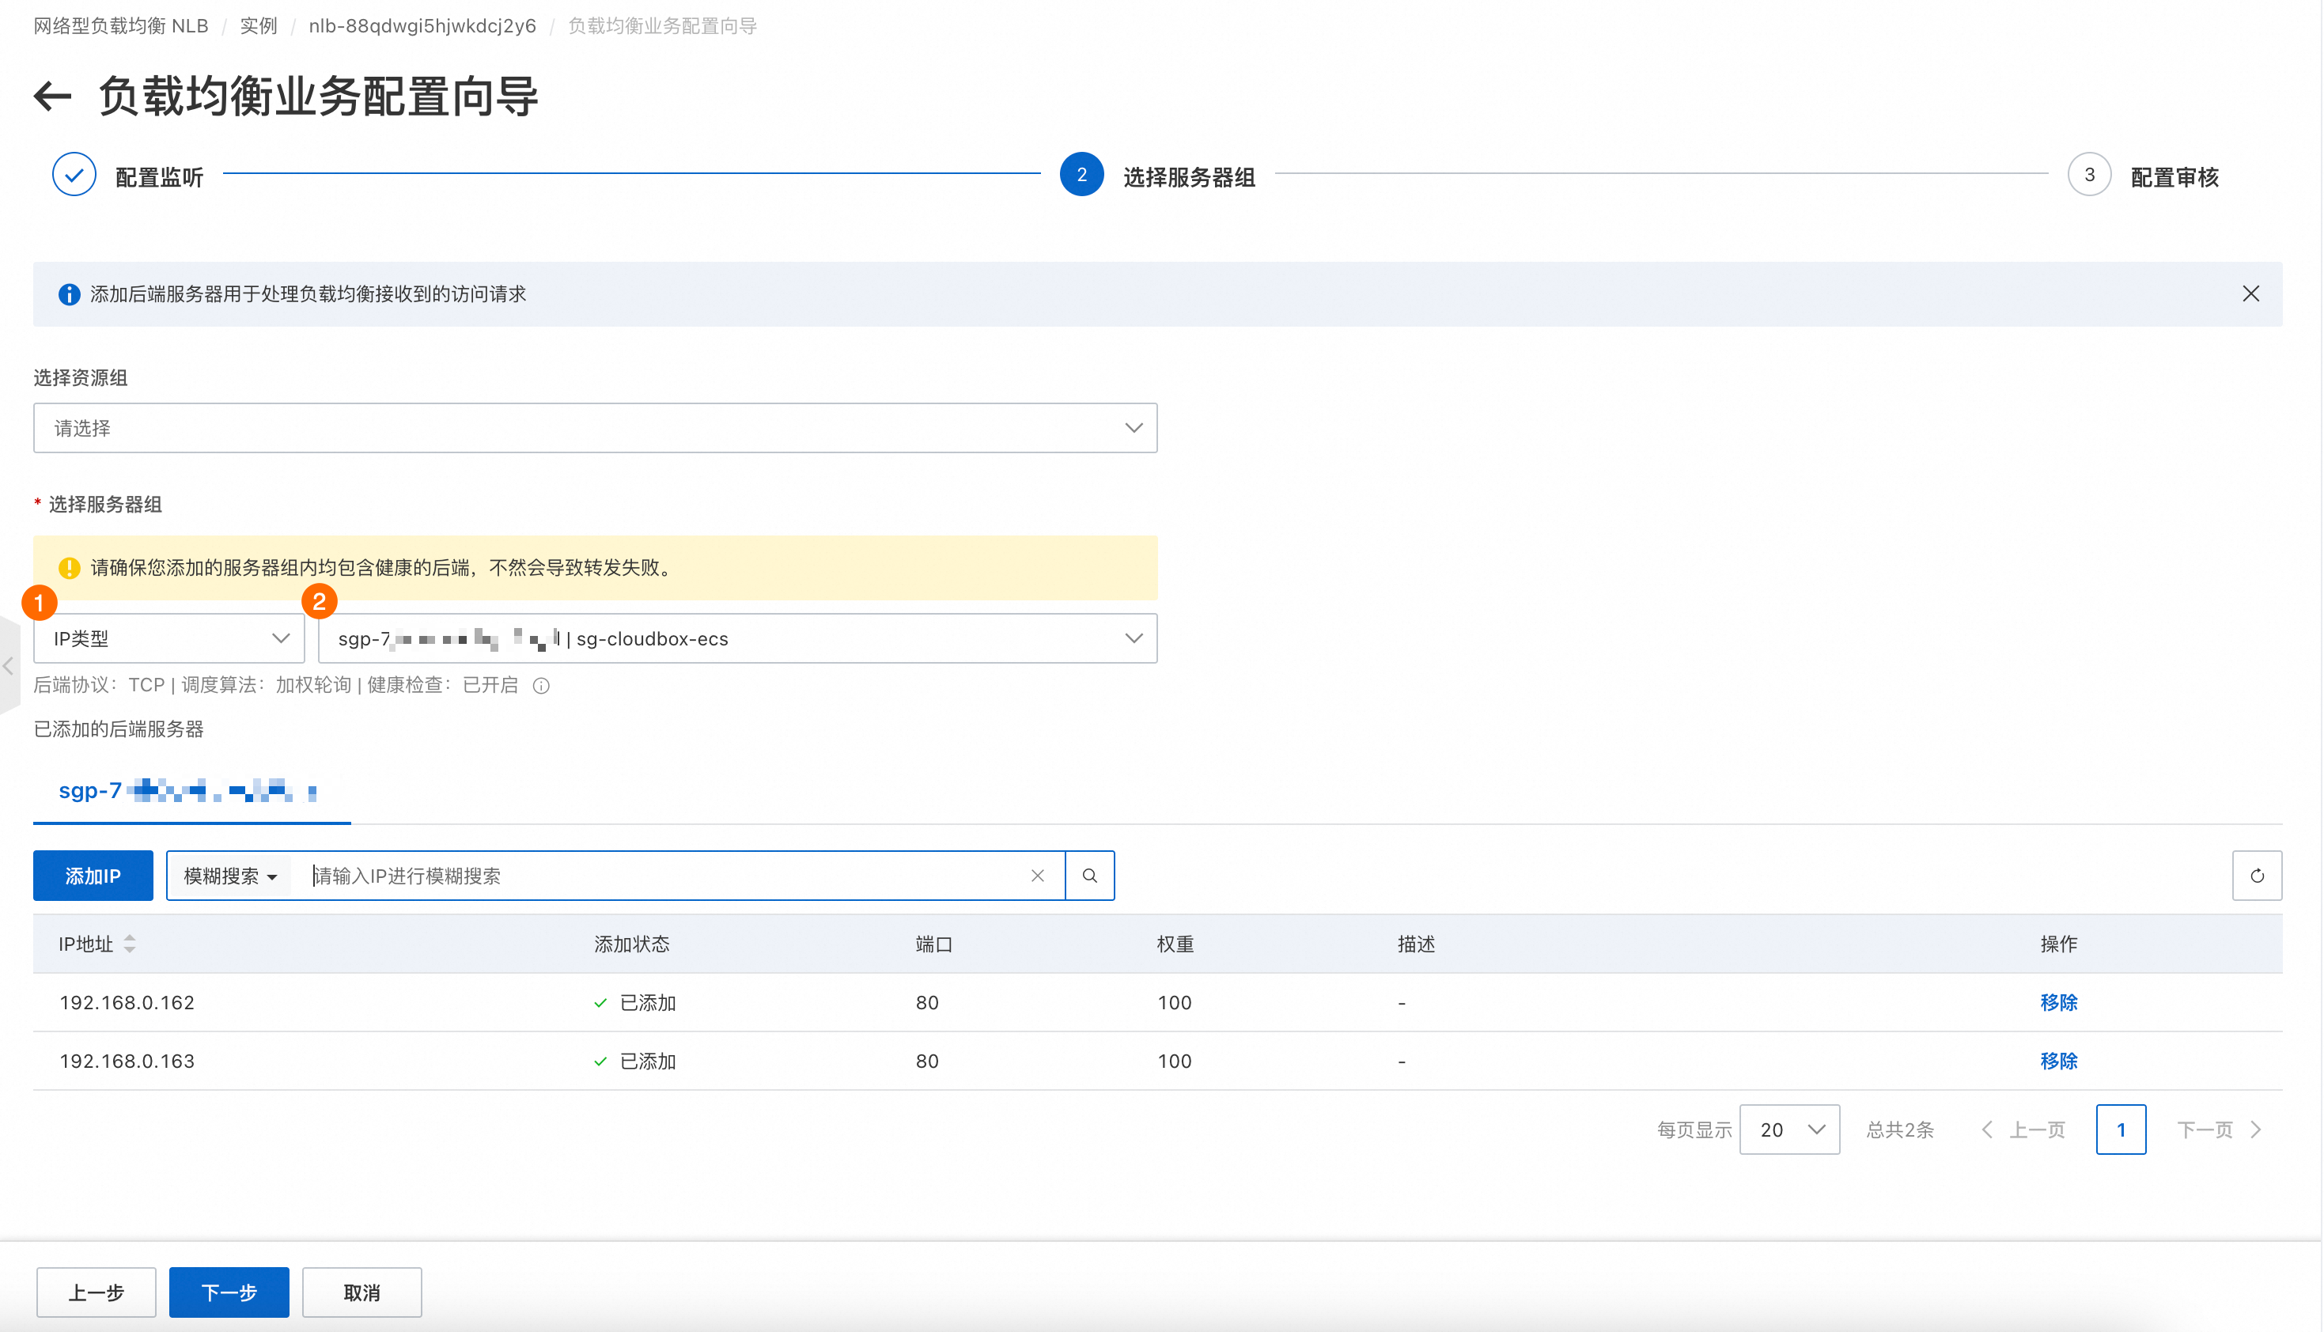This screenshot has height=1332, width=2324.
Task: Click the 添加IP button
Action: (x=93, y=876)
